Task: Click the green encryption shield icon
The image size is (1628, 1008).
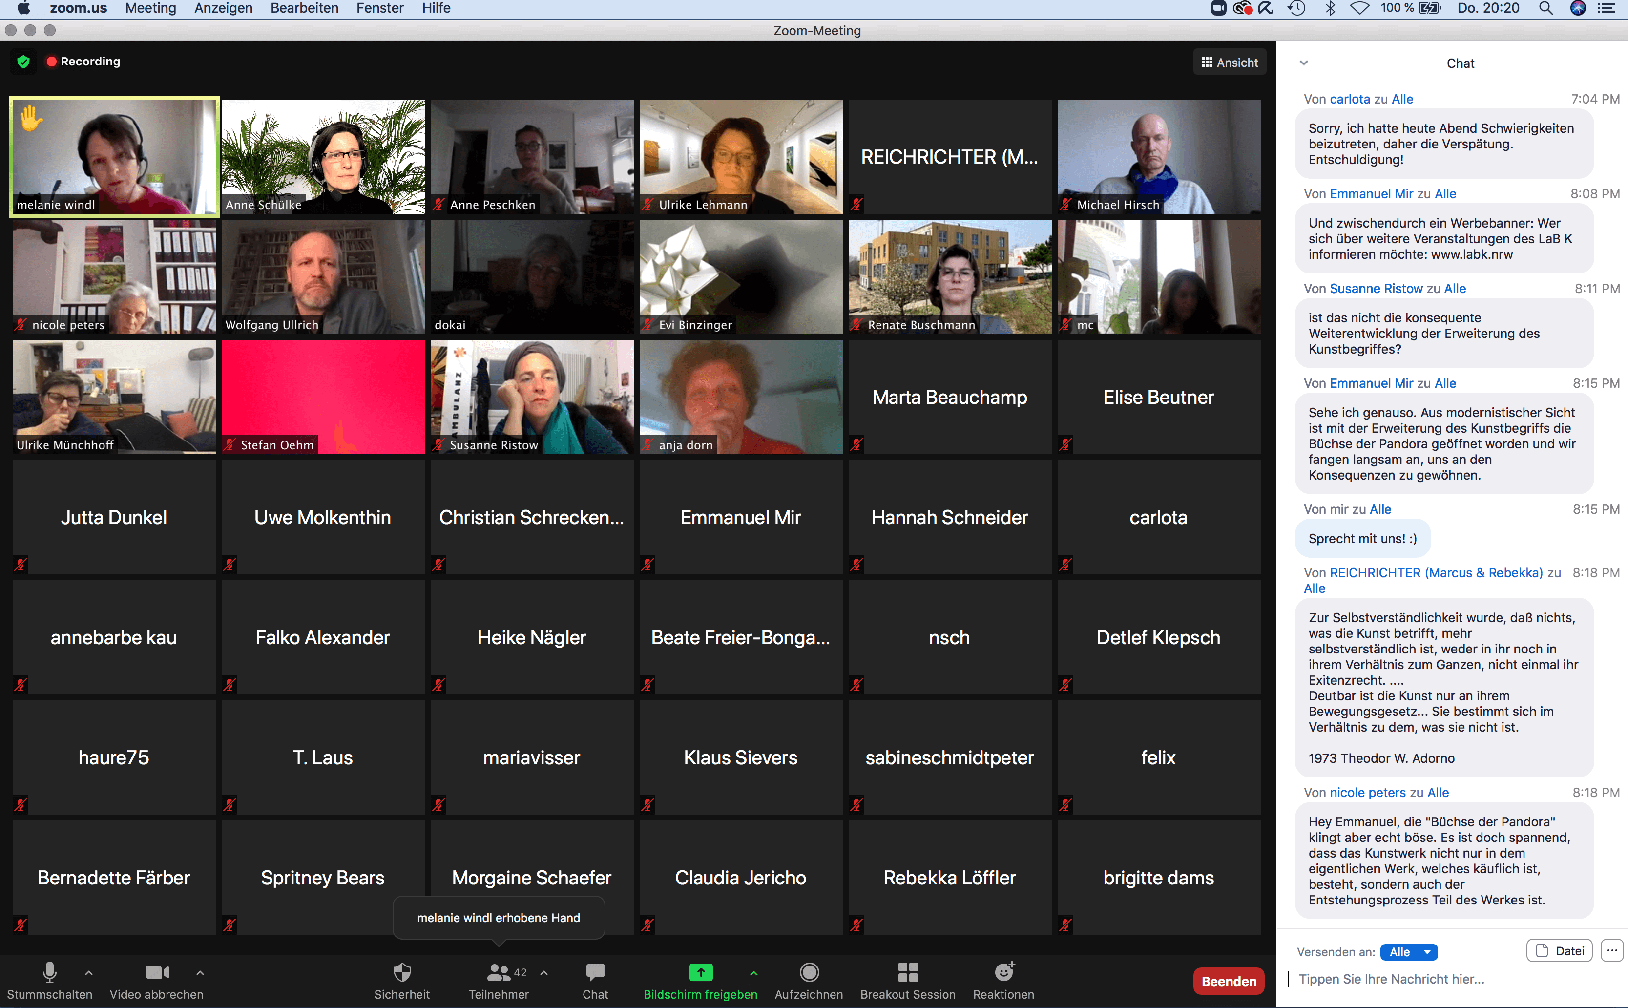Action: [x=23, y=62]
